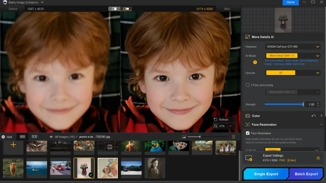Switch to grid thumbnail view
This screenshot has width=326, height=183.
(22, 136)
